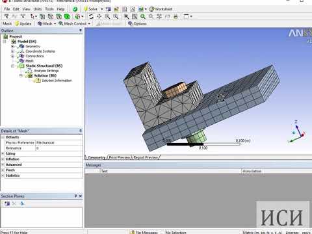Open the Edit menu

tap(16, 9)
